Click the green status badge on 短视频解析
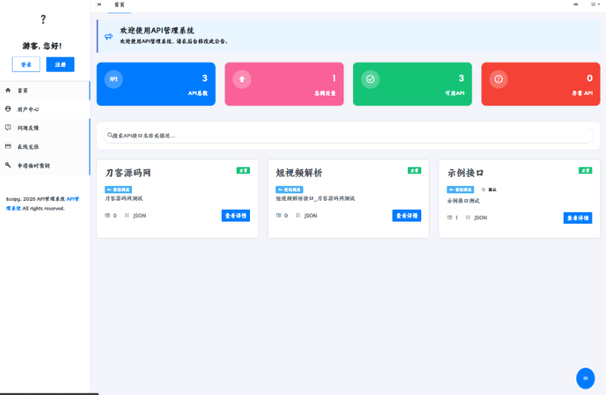This screenshot has height=395, width=606. [x=415, y=170]
